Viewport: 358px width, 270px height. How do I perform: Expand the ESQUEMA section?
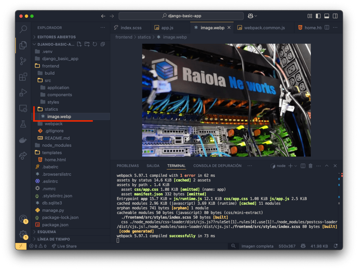point(71,232)
